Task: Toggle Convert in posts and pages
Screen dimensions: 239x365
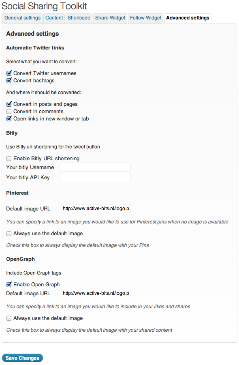Action: [x=9, y=104]
